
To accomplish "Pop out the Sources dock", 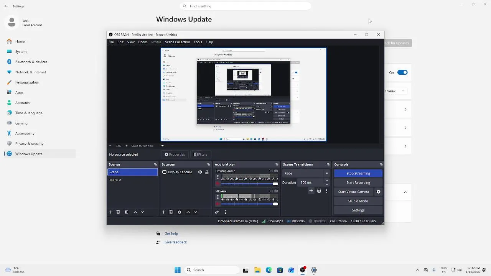I will [x=209, y=164].
